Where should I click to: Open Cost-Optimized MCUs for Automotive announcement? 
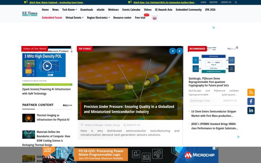(x=165, y=2)
